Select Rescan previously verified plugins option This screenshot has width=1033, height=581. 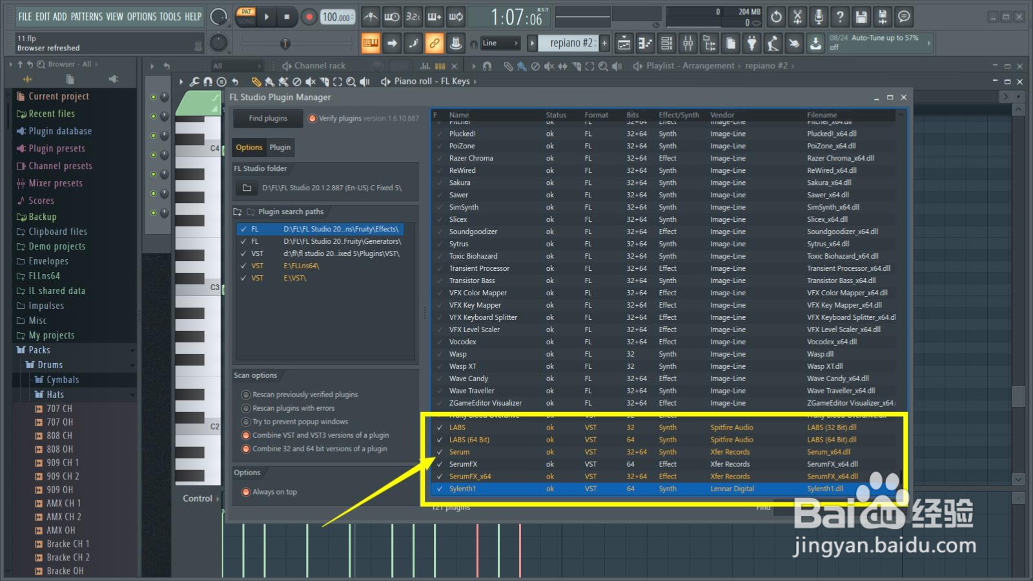[x=246, y=395]
